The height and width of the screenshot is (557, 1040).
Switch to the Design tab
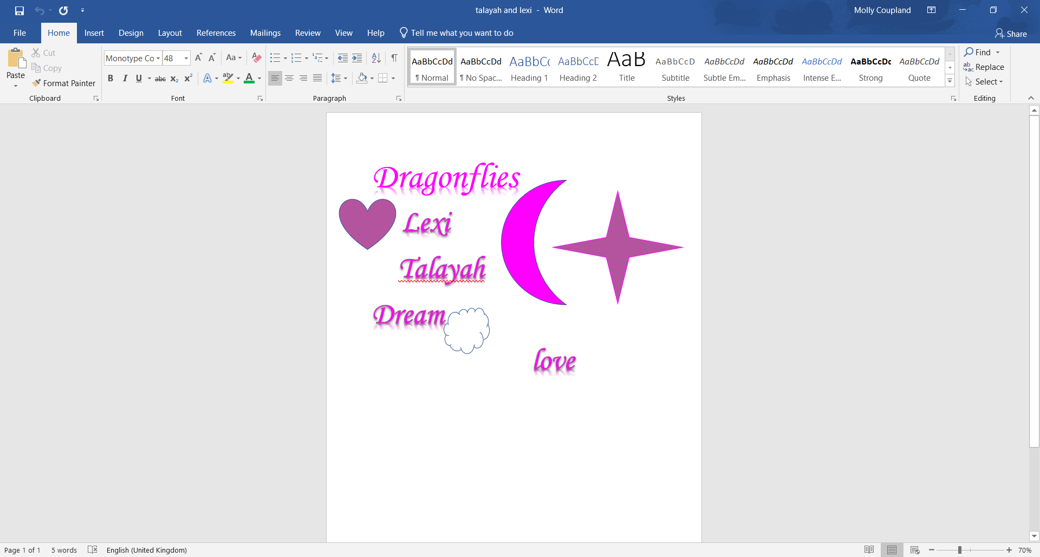click(x=131, y=33)
